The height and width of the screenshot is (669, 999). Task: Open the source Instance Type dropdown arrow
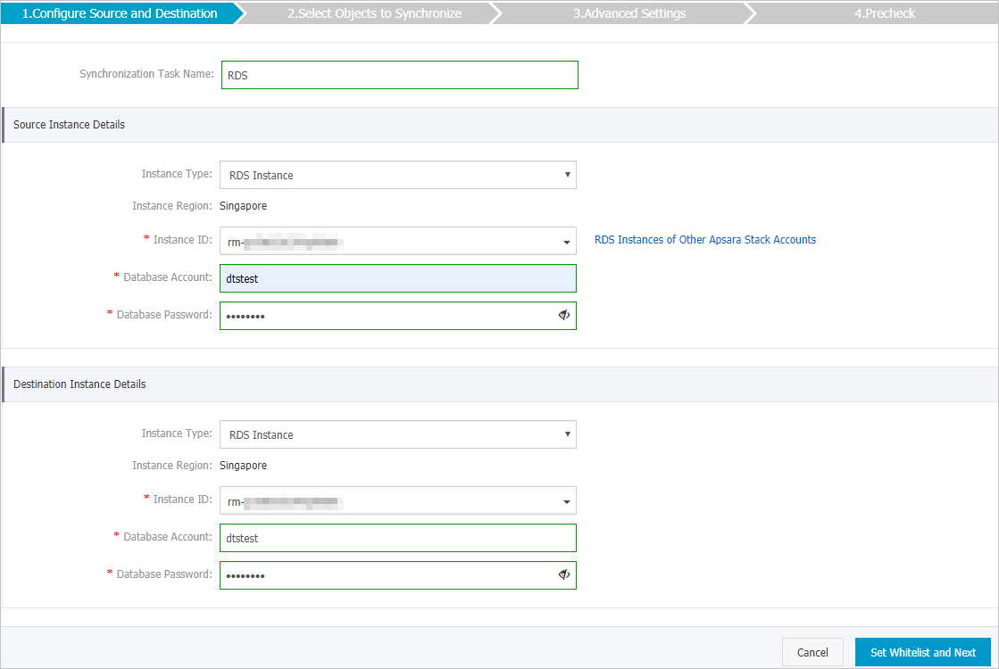(x=568, y=175)
